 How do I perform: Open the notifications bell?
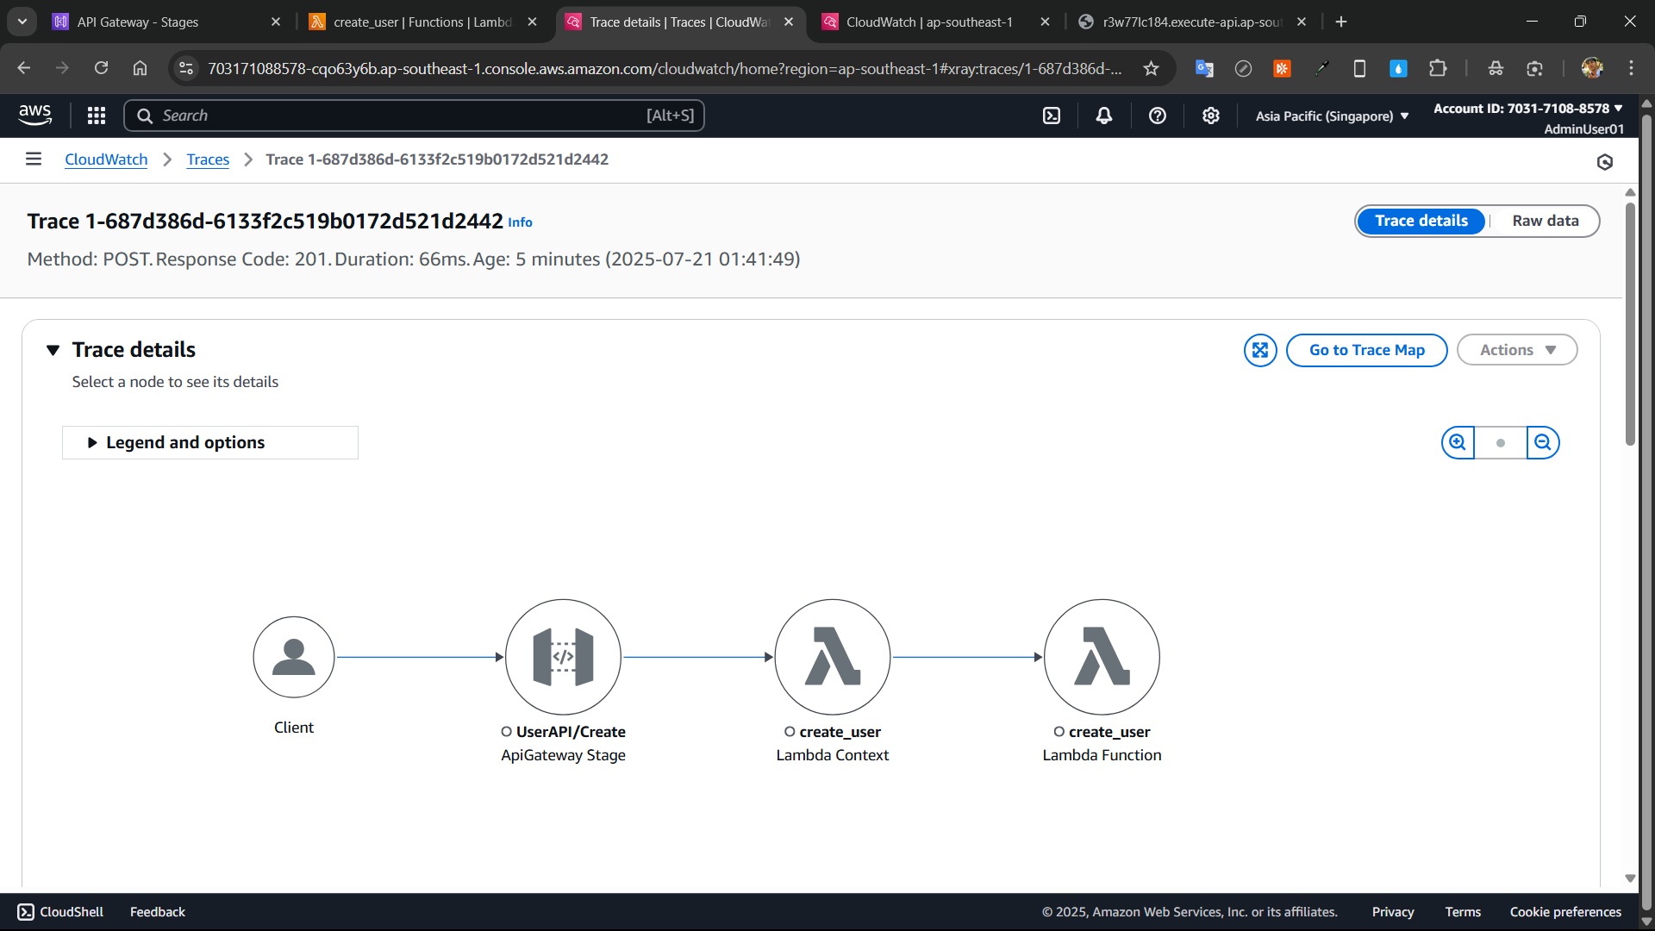1104,116
